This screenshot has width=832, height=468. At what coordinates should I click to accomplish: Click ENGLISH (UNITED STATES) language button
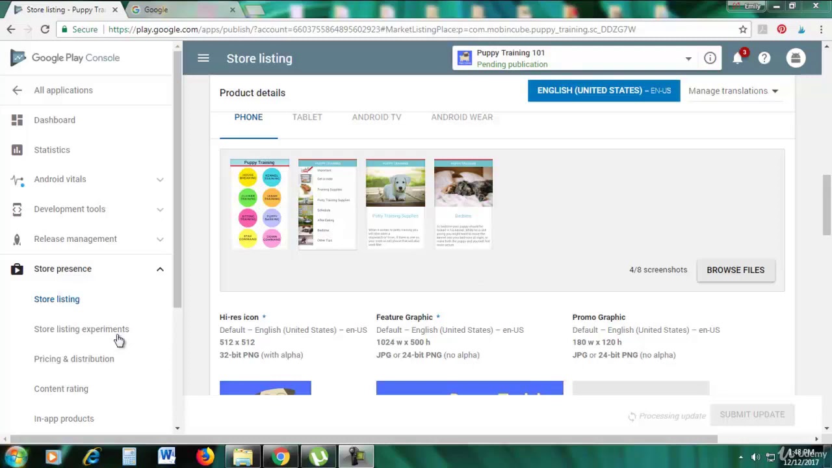[604, 90]
